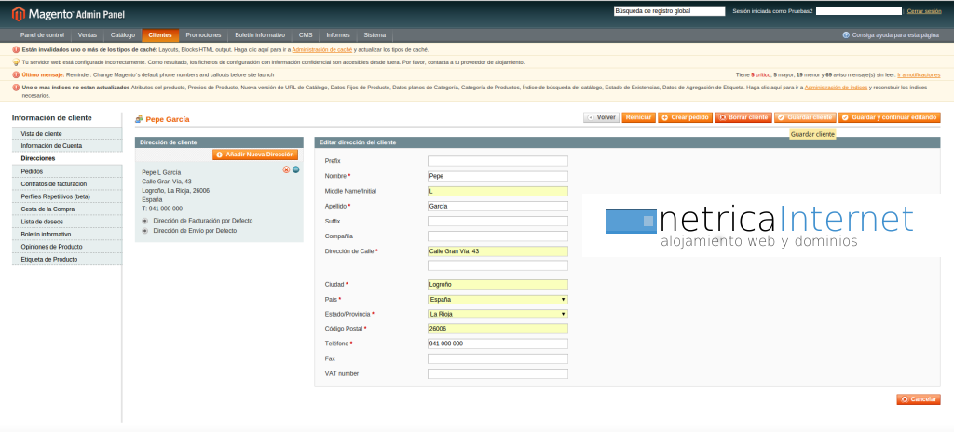
Task: Click the Magento logo icon
Action: [x=19, y=13]
